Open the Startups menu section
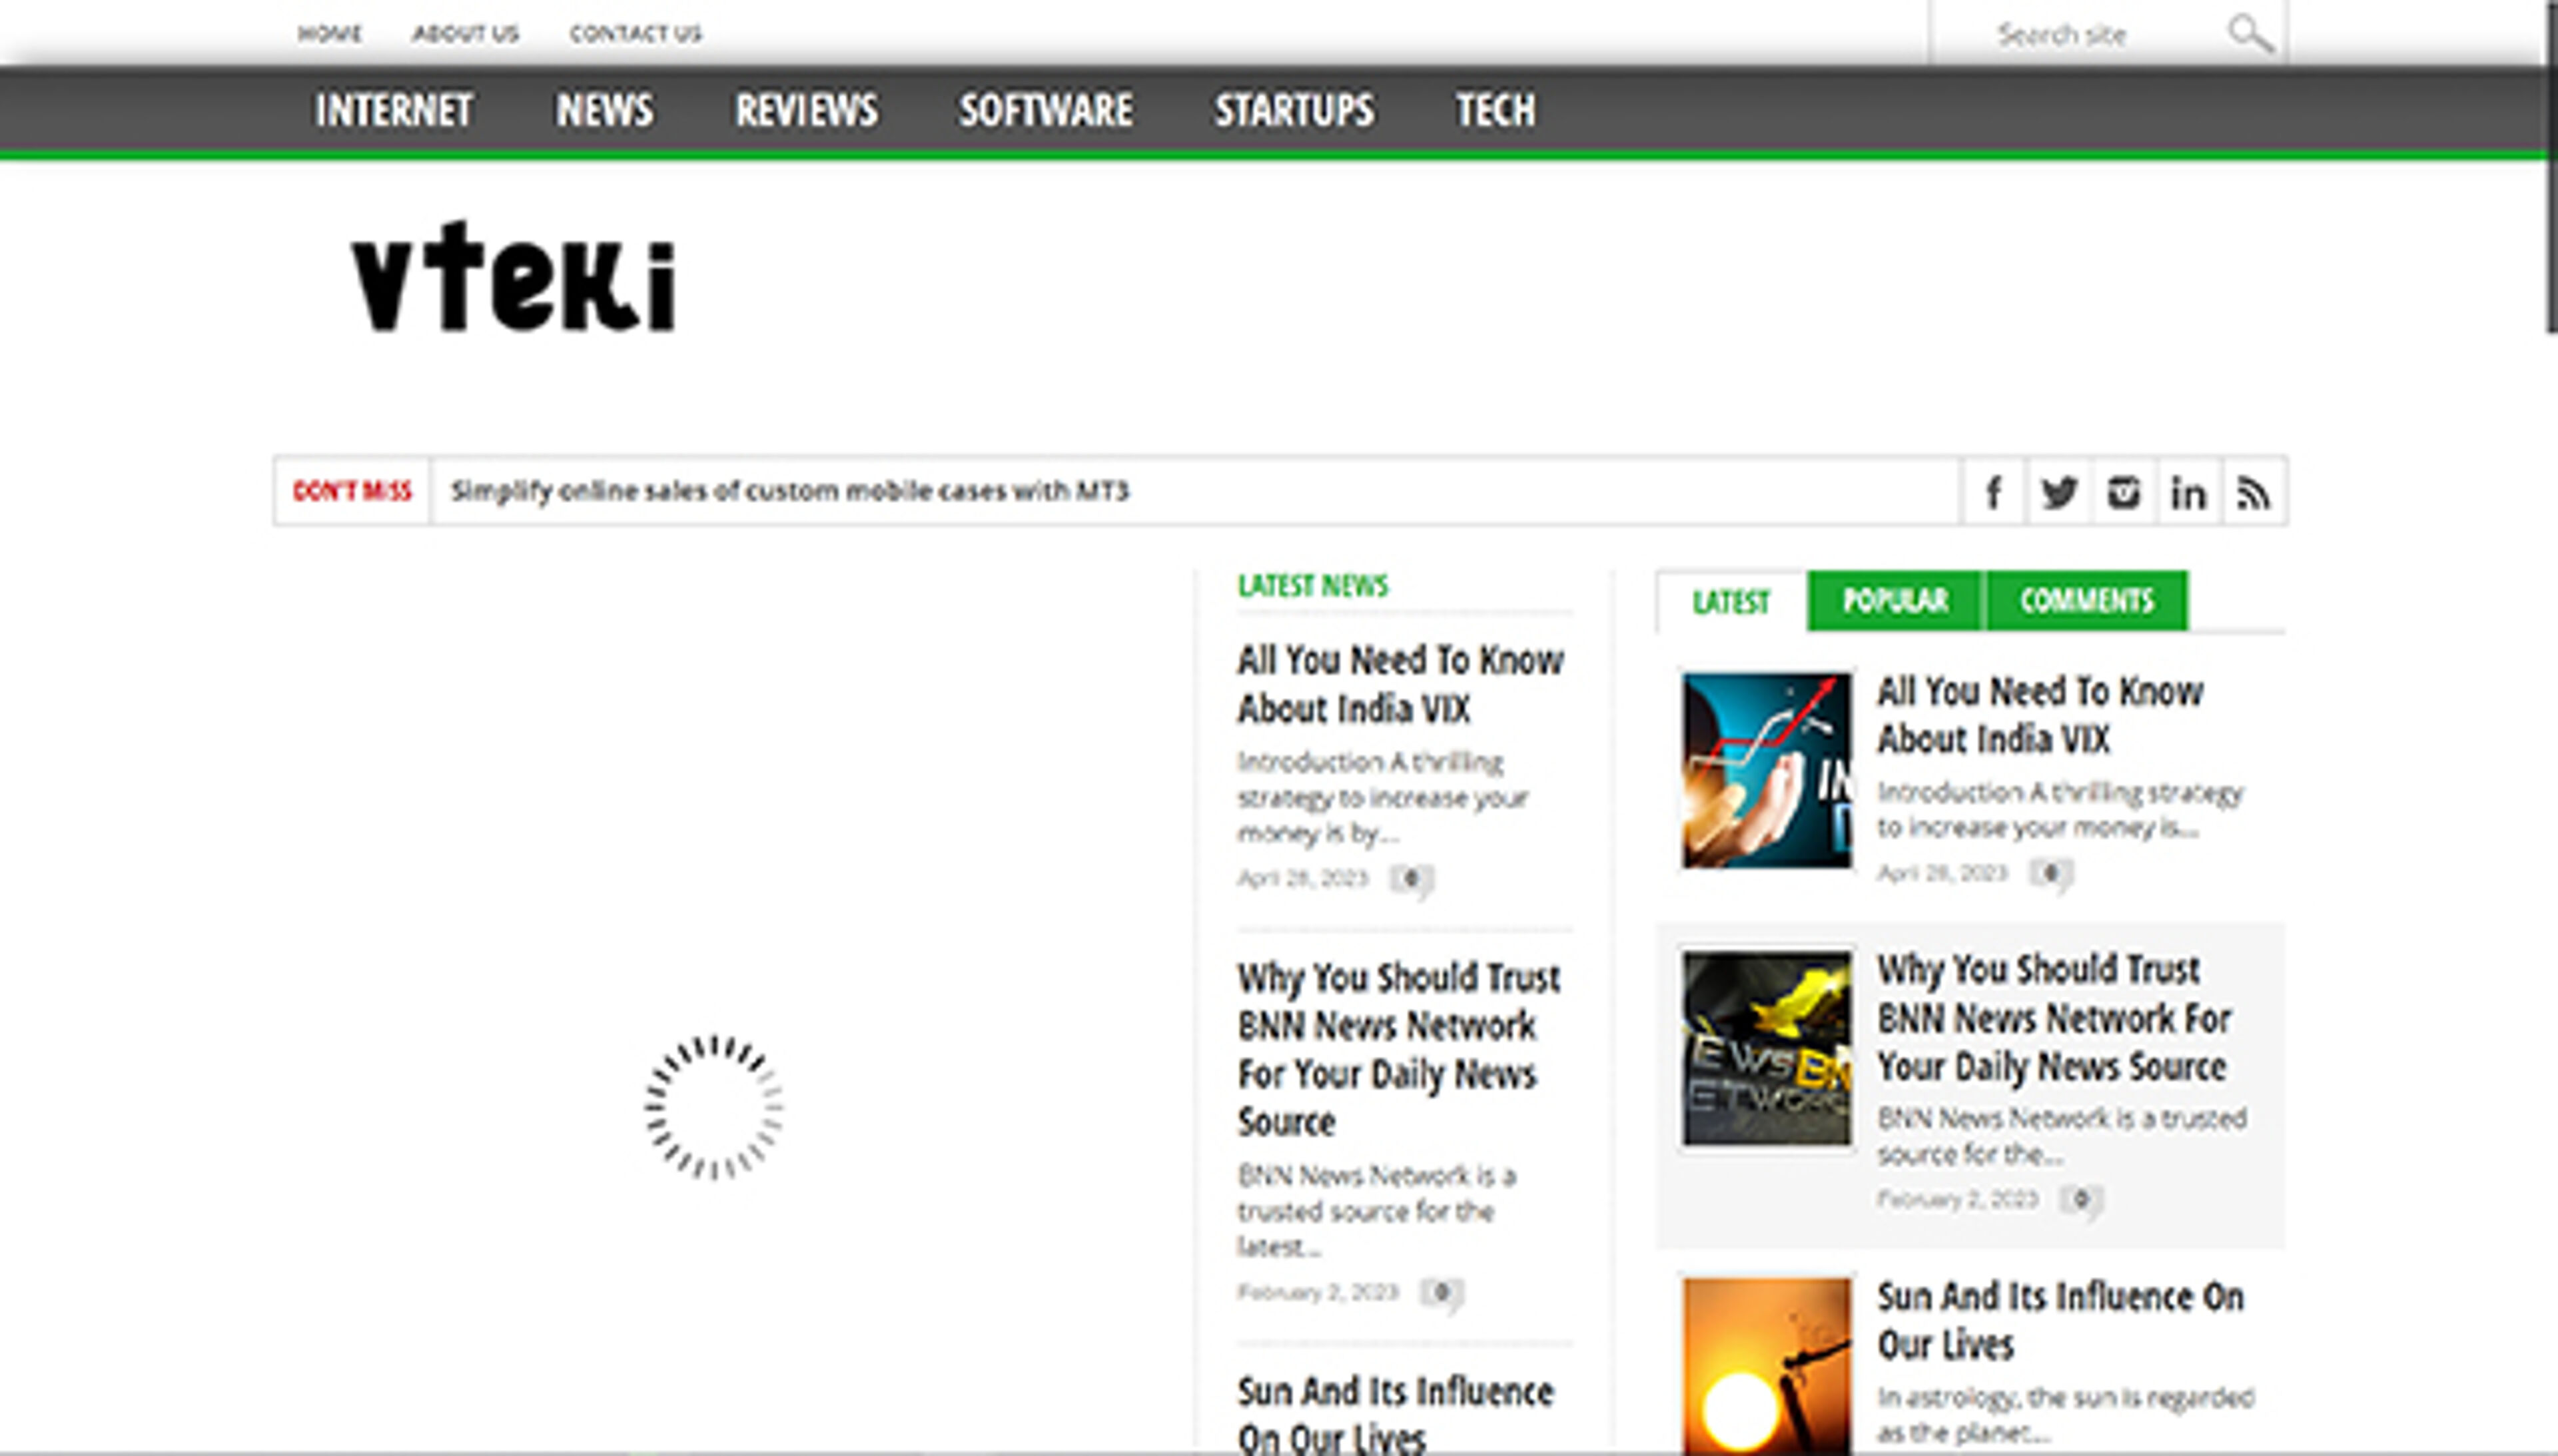Screen dimensions: 2558x1456 1293,111
